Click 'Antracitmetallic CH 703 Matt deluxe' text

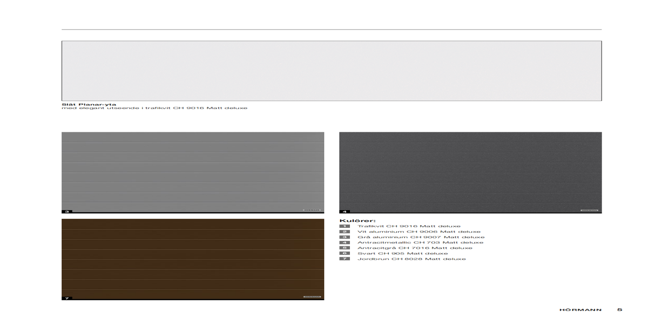point(420,242)
